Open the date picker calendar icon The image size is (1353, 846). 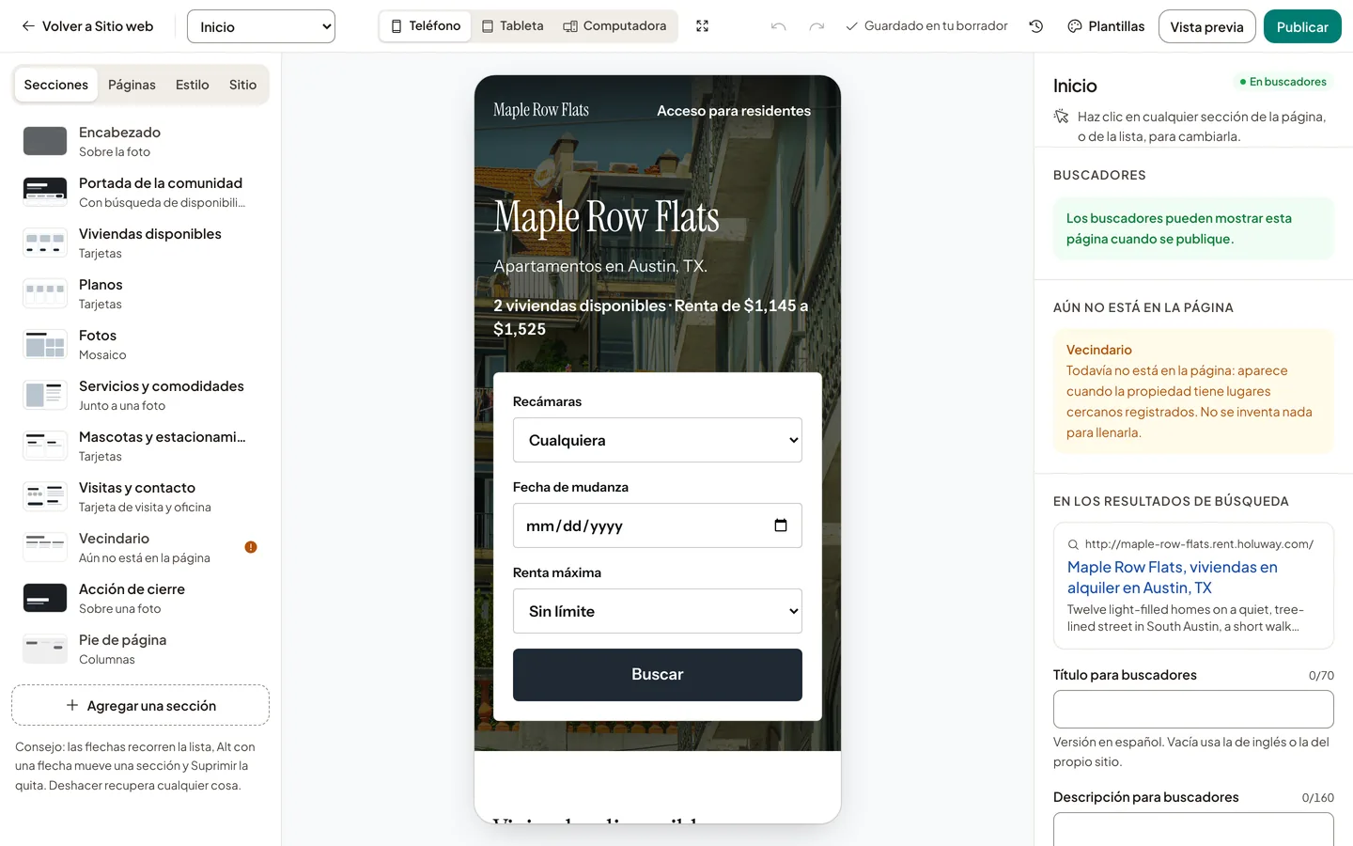pos(780,525)
